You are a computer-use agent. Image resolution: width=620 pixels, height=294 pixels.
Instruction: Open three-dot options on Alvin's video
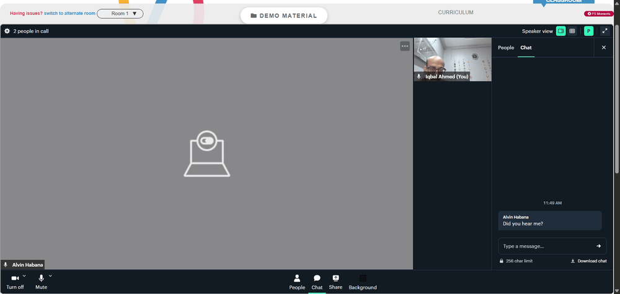click(404, 46)
